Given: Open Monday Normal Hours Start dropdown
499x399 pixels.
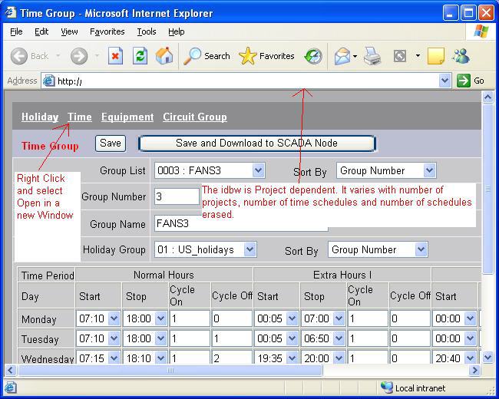Looking at the screenshot, I should tap(114, 318).
